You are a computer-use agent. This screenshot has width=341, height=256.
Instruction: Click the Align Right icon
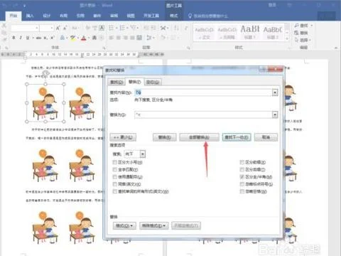coord(126,38)
